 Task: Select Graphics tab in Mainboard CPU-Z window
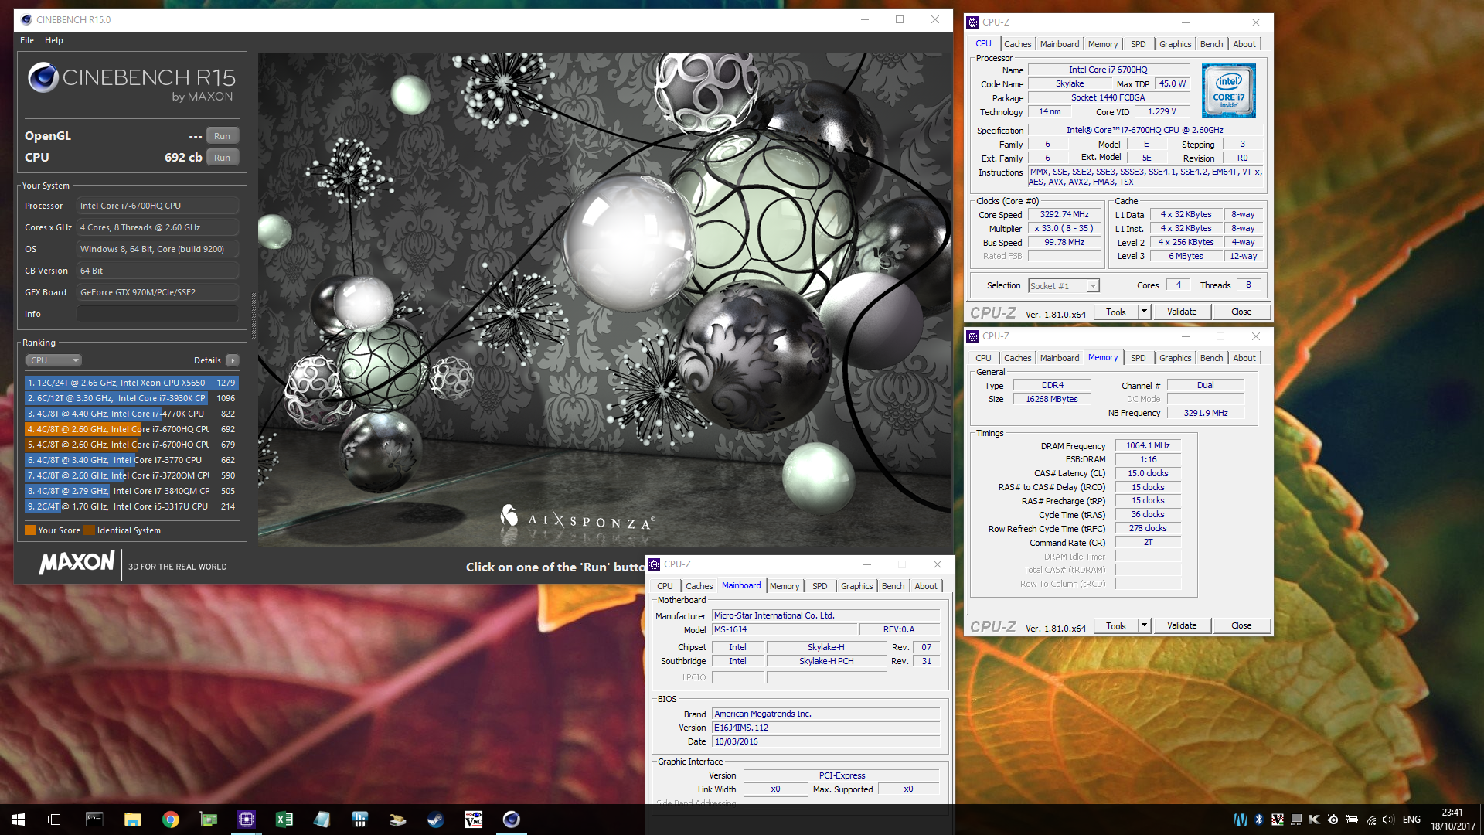click(856, 586)
